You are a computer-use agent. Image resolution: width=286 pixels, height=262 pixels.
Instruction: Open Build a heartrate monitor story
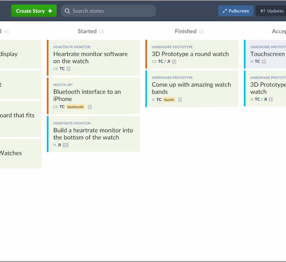point(94,134)
